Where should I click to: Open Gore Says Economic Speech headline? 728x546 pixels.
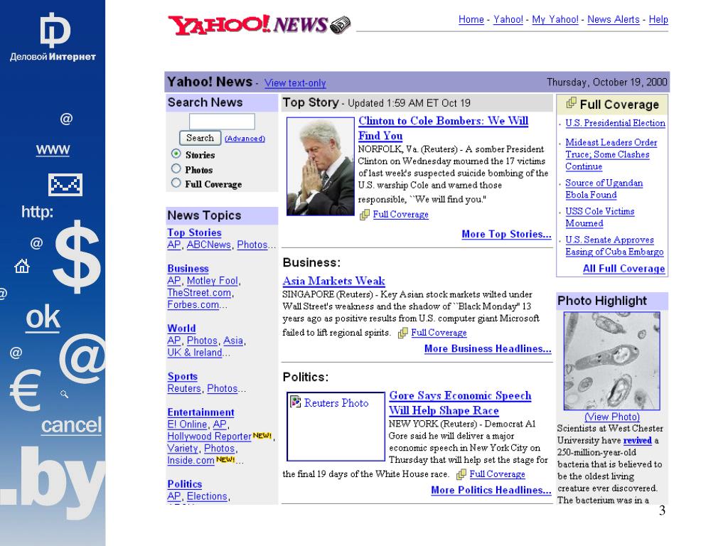coord(460,402)
